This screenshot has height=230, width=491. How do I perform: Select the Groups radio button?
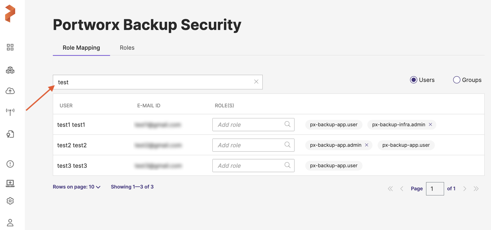tap(457, 80)
